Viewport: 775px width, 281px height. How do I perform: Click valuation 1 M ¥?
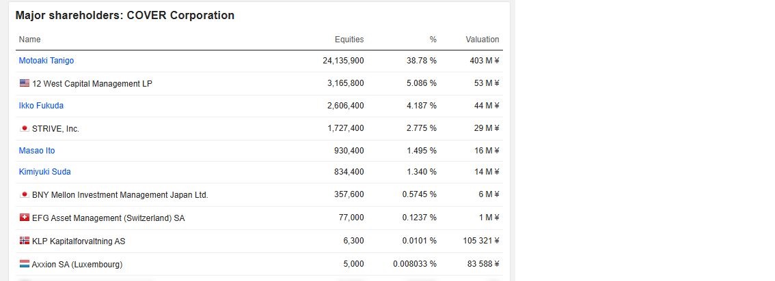[x=489, y=218]
